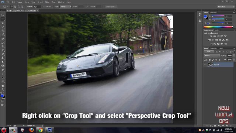Select the Horizontal Type tool
The image size is (236, 133).
click(3, 74)
